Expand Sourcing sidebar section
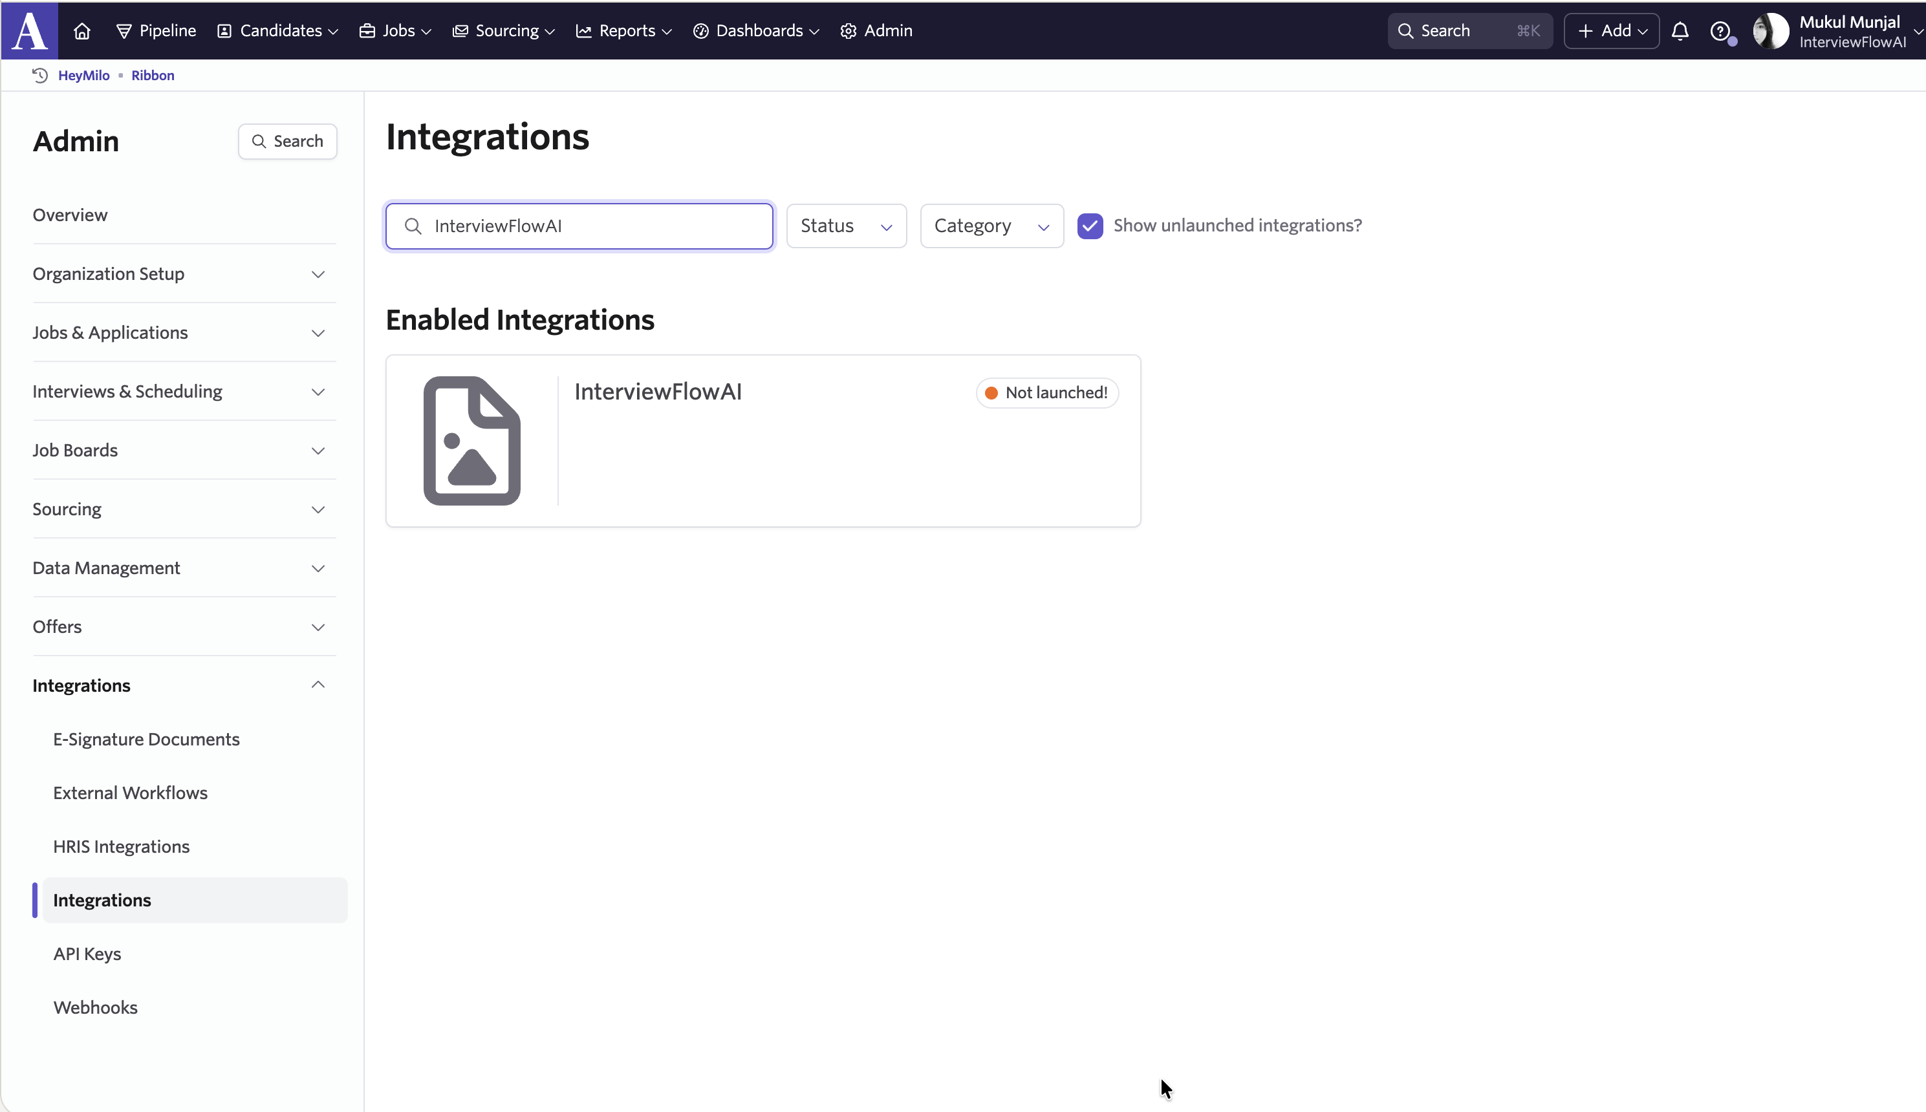The width and height of the screenshot is (1926, 1112). tap(184, 509)
